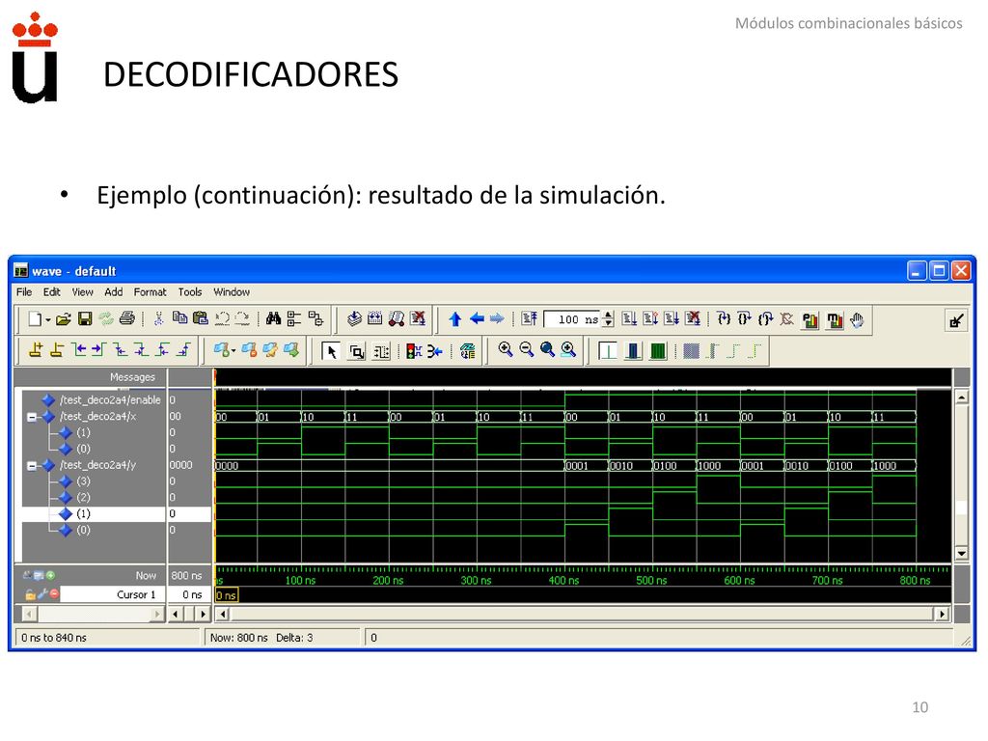The height and width of the screenshot is (741, 988).
Task: Click the Zoom In on Active Cursor icon
Action: [569, 349]
